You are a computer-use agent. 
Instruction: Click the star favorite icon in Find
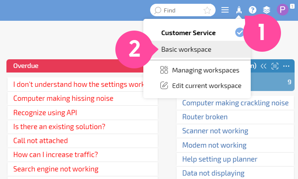tap(207, 10)
